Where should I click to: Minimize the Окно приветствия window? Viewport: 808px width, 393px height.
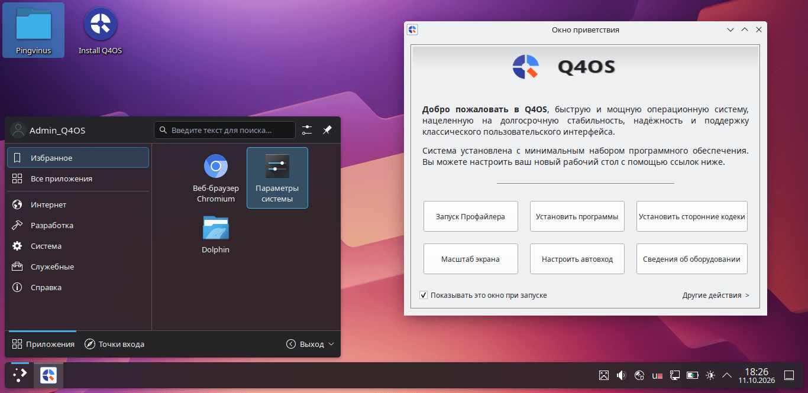coord(731,30)
